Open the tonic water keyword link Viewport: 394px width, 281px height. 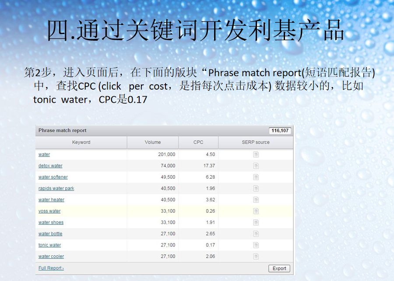(x=49, y=246)
